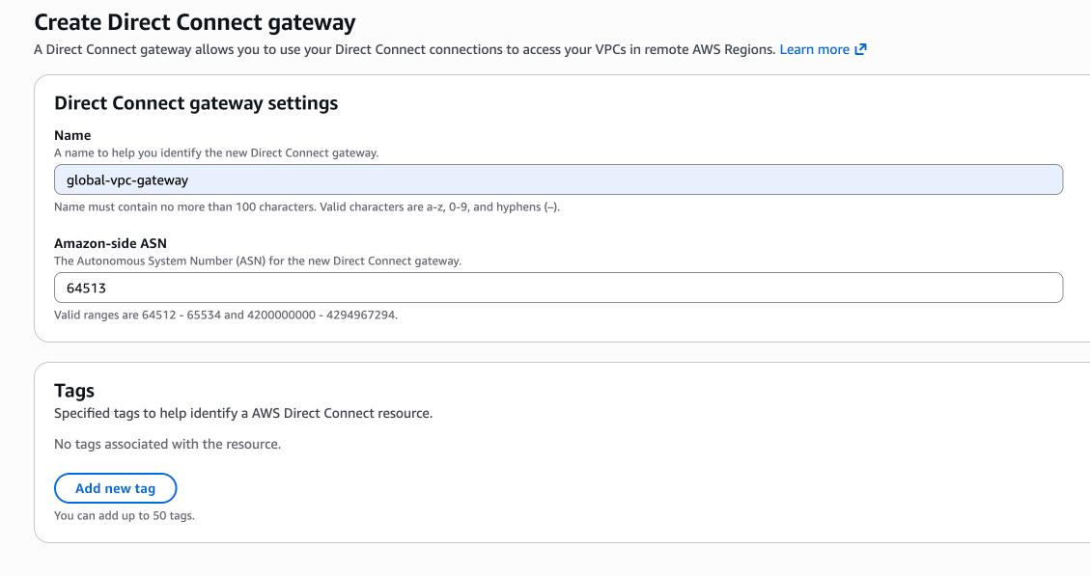
Task: Click the 'Create Direct Connect gateway' heading
Action: 195,22
